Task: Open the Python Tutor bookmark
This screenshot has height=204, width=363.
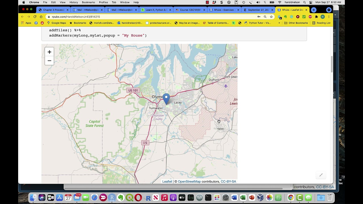Action: point(257,23)
